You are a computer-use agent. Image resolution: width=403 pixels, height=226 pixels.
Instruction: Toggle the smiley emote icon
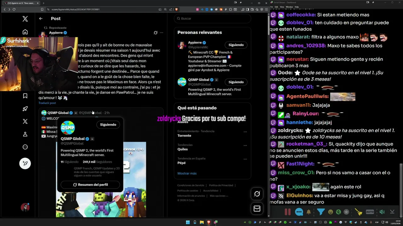click(331, 212)
